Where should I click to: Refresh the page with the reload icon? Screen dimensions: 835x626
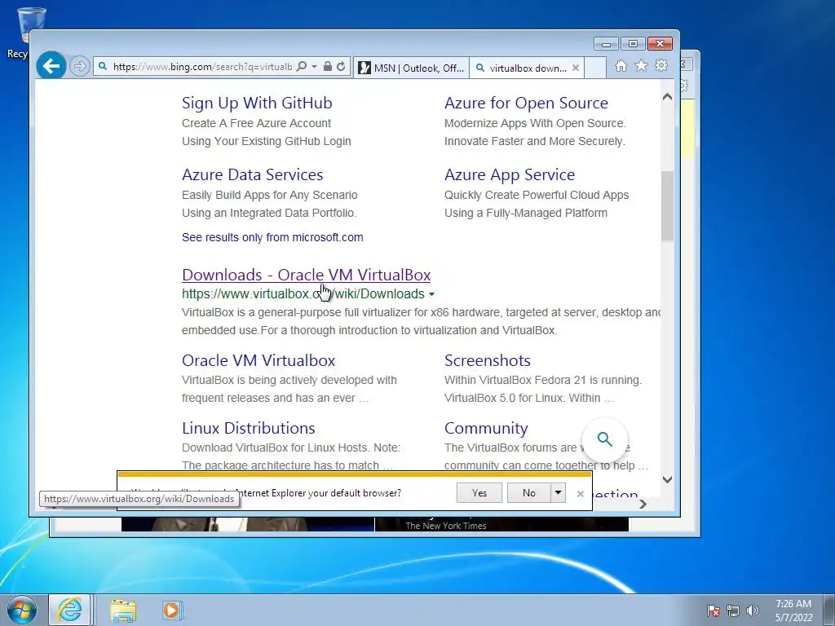coord(341,67)
